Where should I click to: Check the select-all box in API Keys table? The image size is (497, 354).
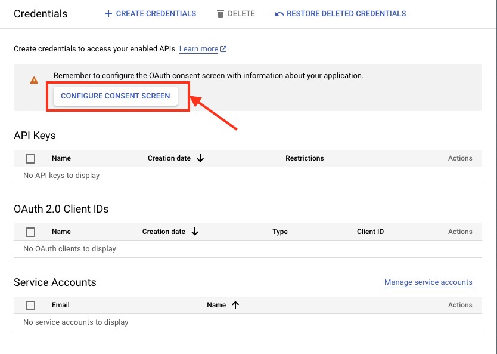[x=30, y=159]
